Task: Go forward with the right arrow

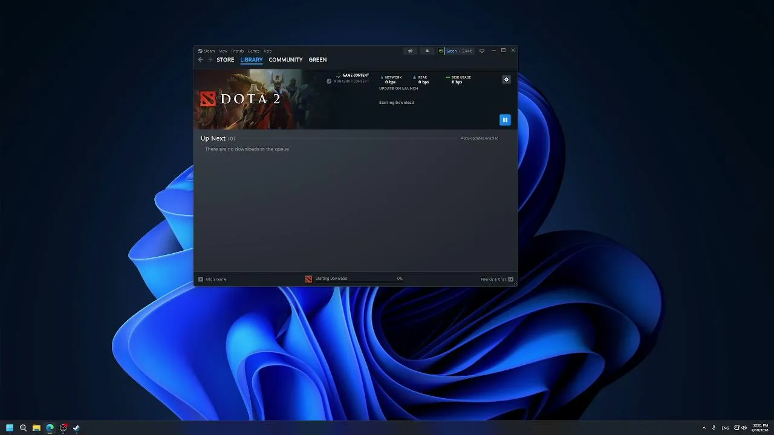Action: pos(210,60)
